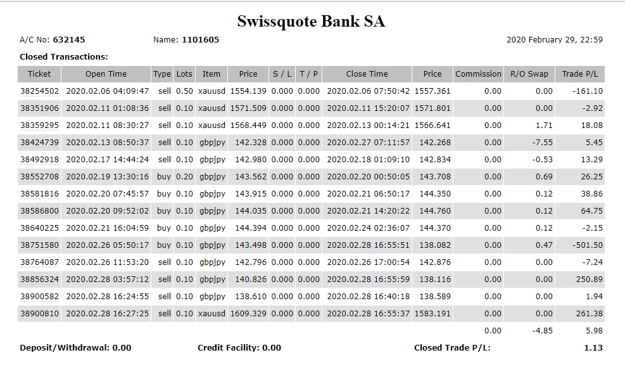Open ticket 38492918 link

39,160
